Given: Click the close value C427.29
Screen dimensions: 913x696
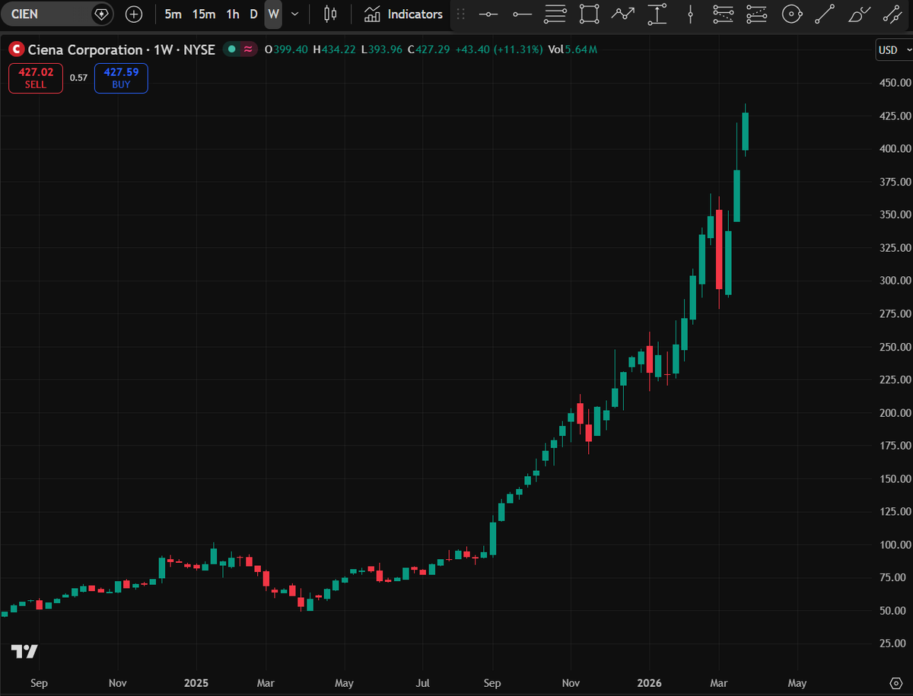Looking at the screenshot, I should (x=429, y=49).
